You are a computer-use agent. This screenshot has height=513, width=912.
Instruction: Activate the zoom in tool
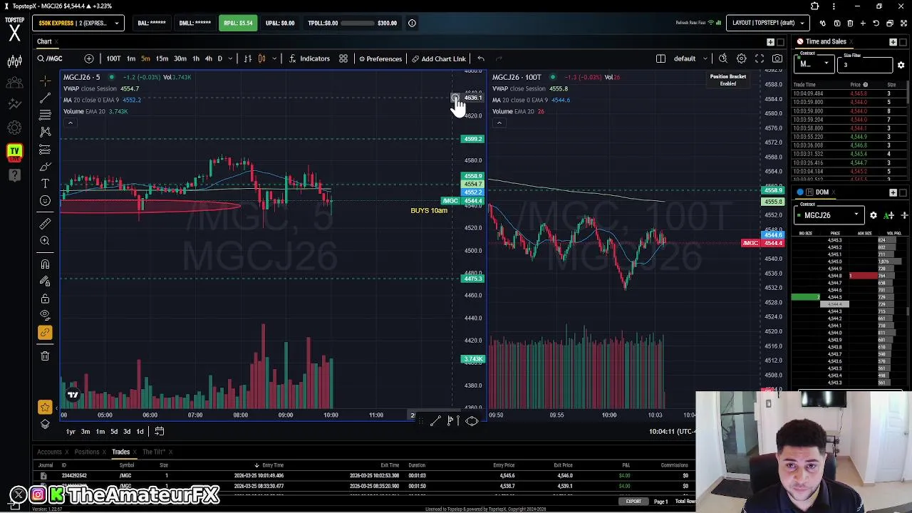click(45, 241)
